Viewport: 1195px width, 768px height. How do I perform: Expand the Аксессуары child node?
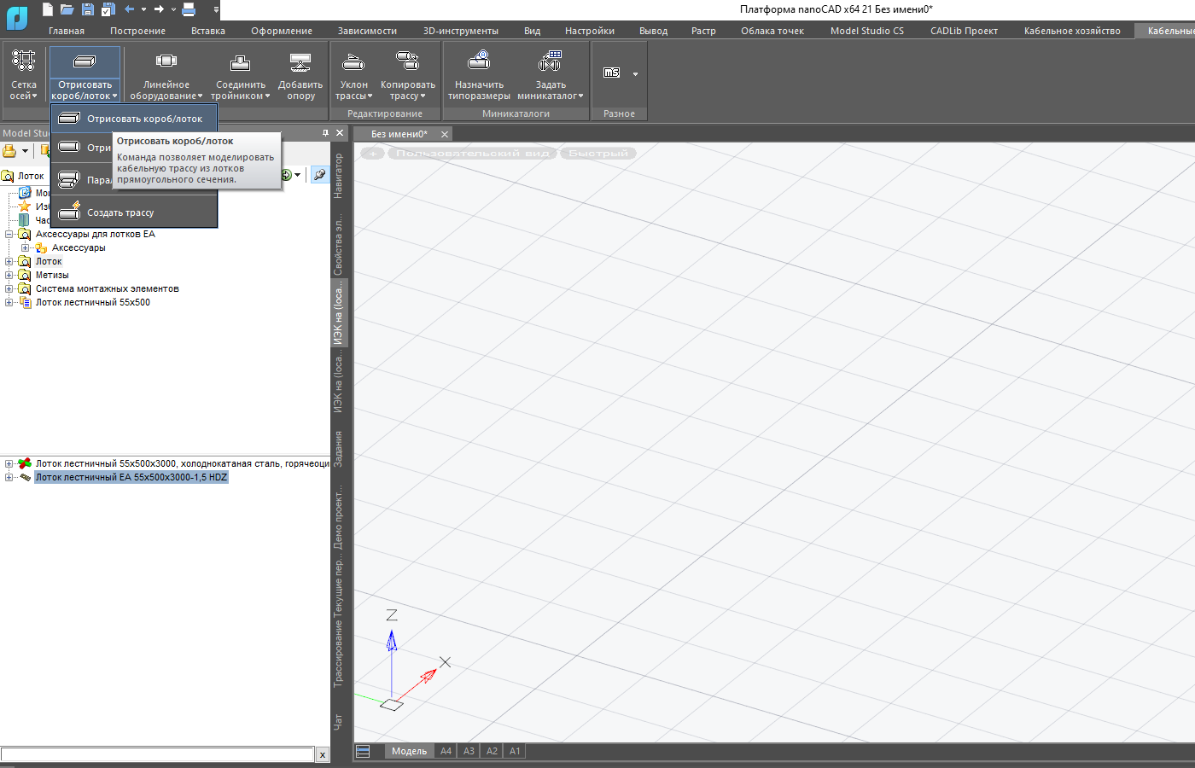26,247
